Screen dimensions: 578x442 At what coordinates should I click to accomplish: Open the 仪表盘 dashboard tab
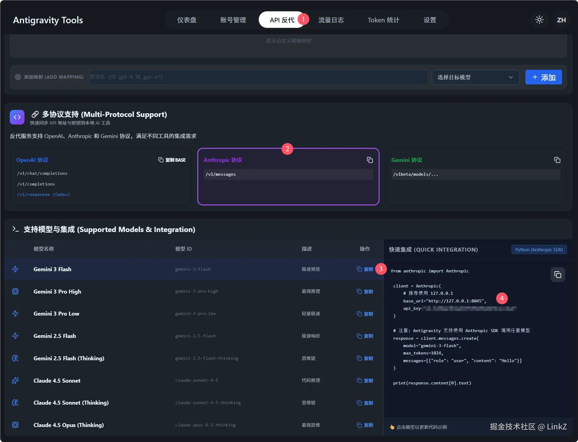(x=187, y=20)
